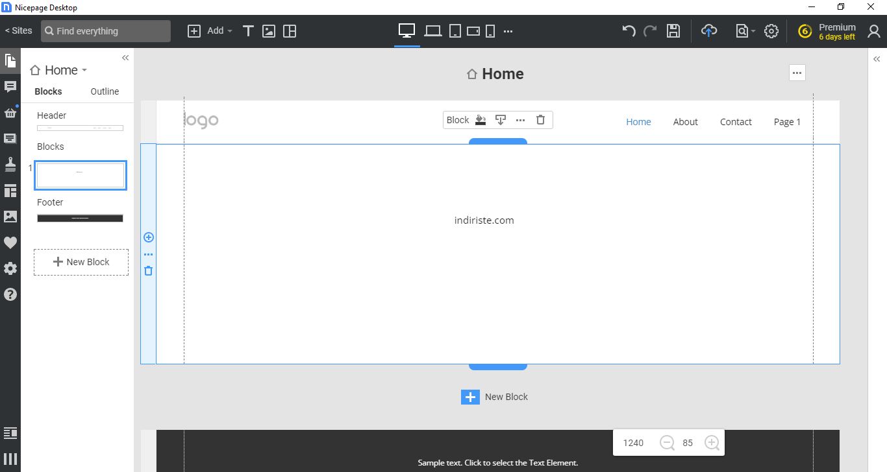Add element via block side plus icon
This screenshot has height=472, width=887.
coord(149,237)
